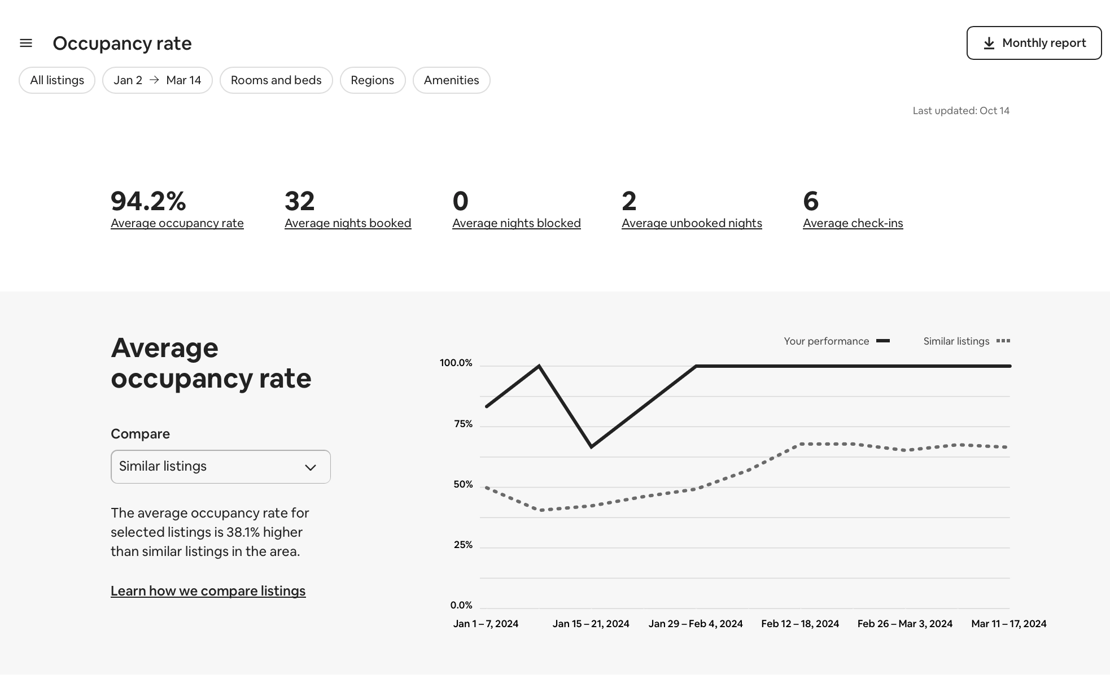Click the dotted Similar listings legend marker
The image size is (1110, 678).
[1003, 341]
